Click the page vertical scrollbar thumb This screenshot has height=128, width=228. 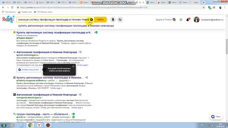coord(227,47)
